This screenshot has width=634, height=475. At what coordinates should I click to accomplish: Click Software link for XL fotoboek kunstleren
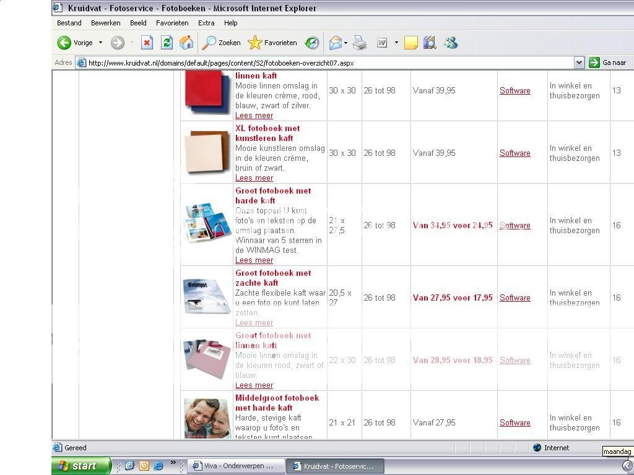tap(515, 153)
